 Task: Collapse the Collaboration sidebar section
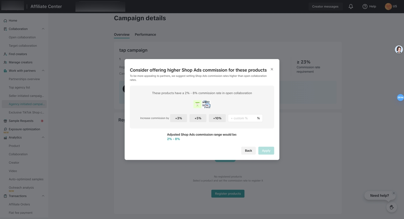43,29
